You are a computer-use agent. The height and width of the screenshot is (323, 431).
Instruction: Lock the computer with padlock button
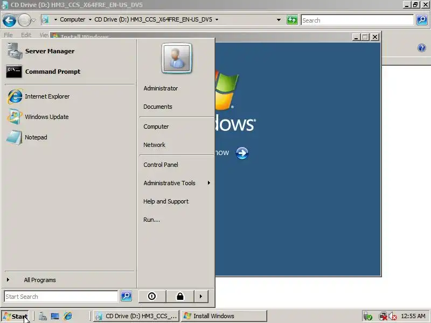pyautogui.click(x=180, y=297)
